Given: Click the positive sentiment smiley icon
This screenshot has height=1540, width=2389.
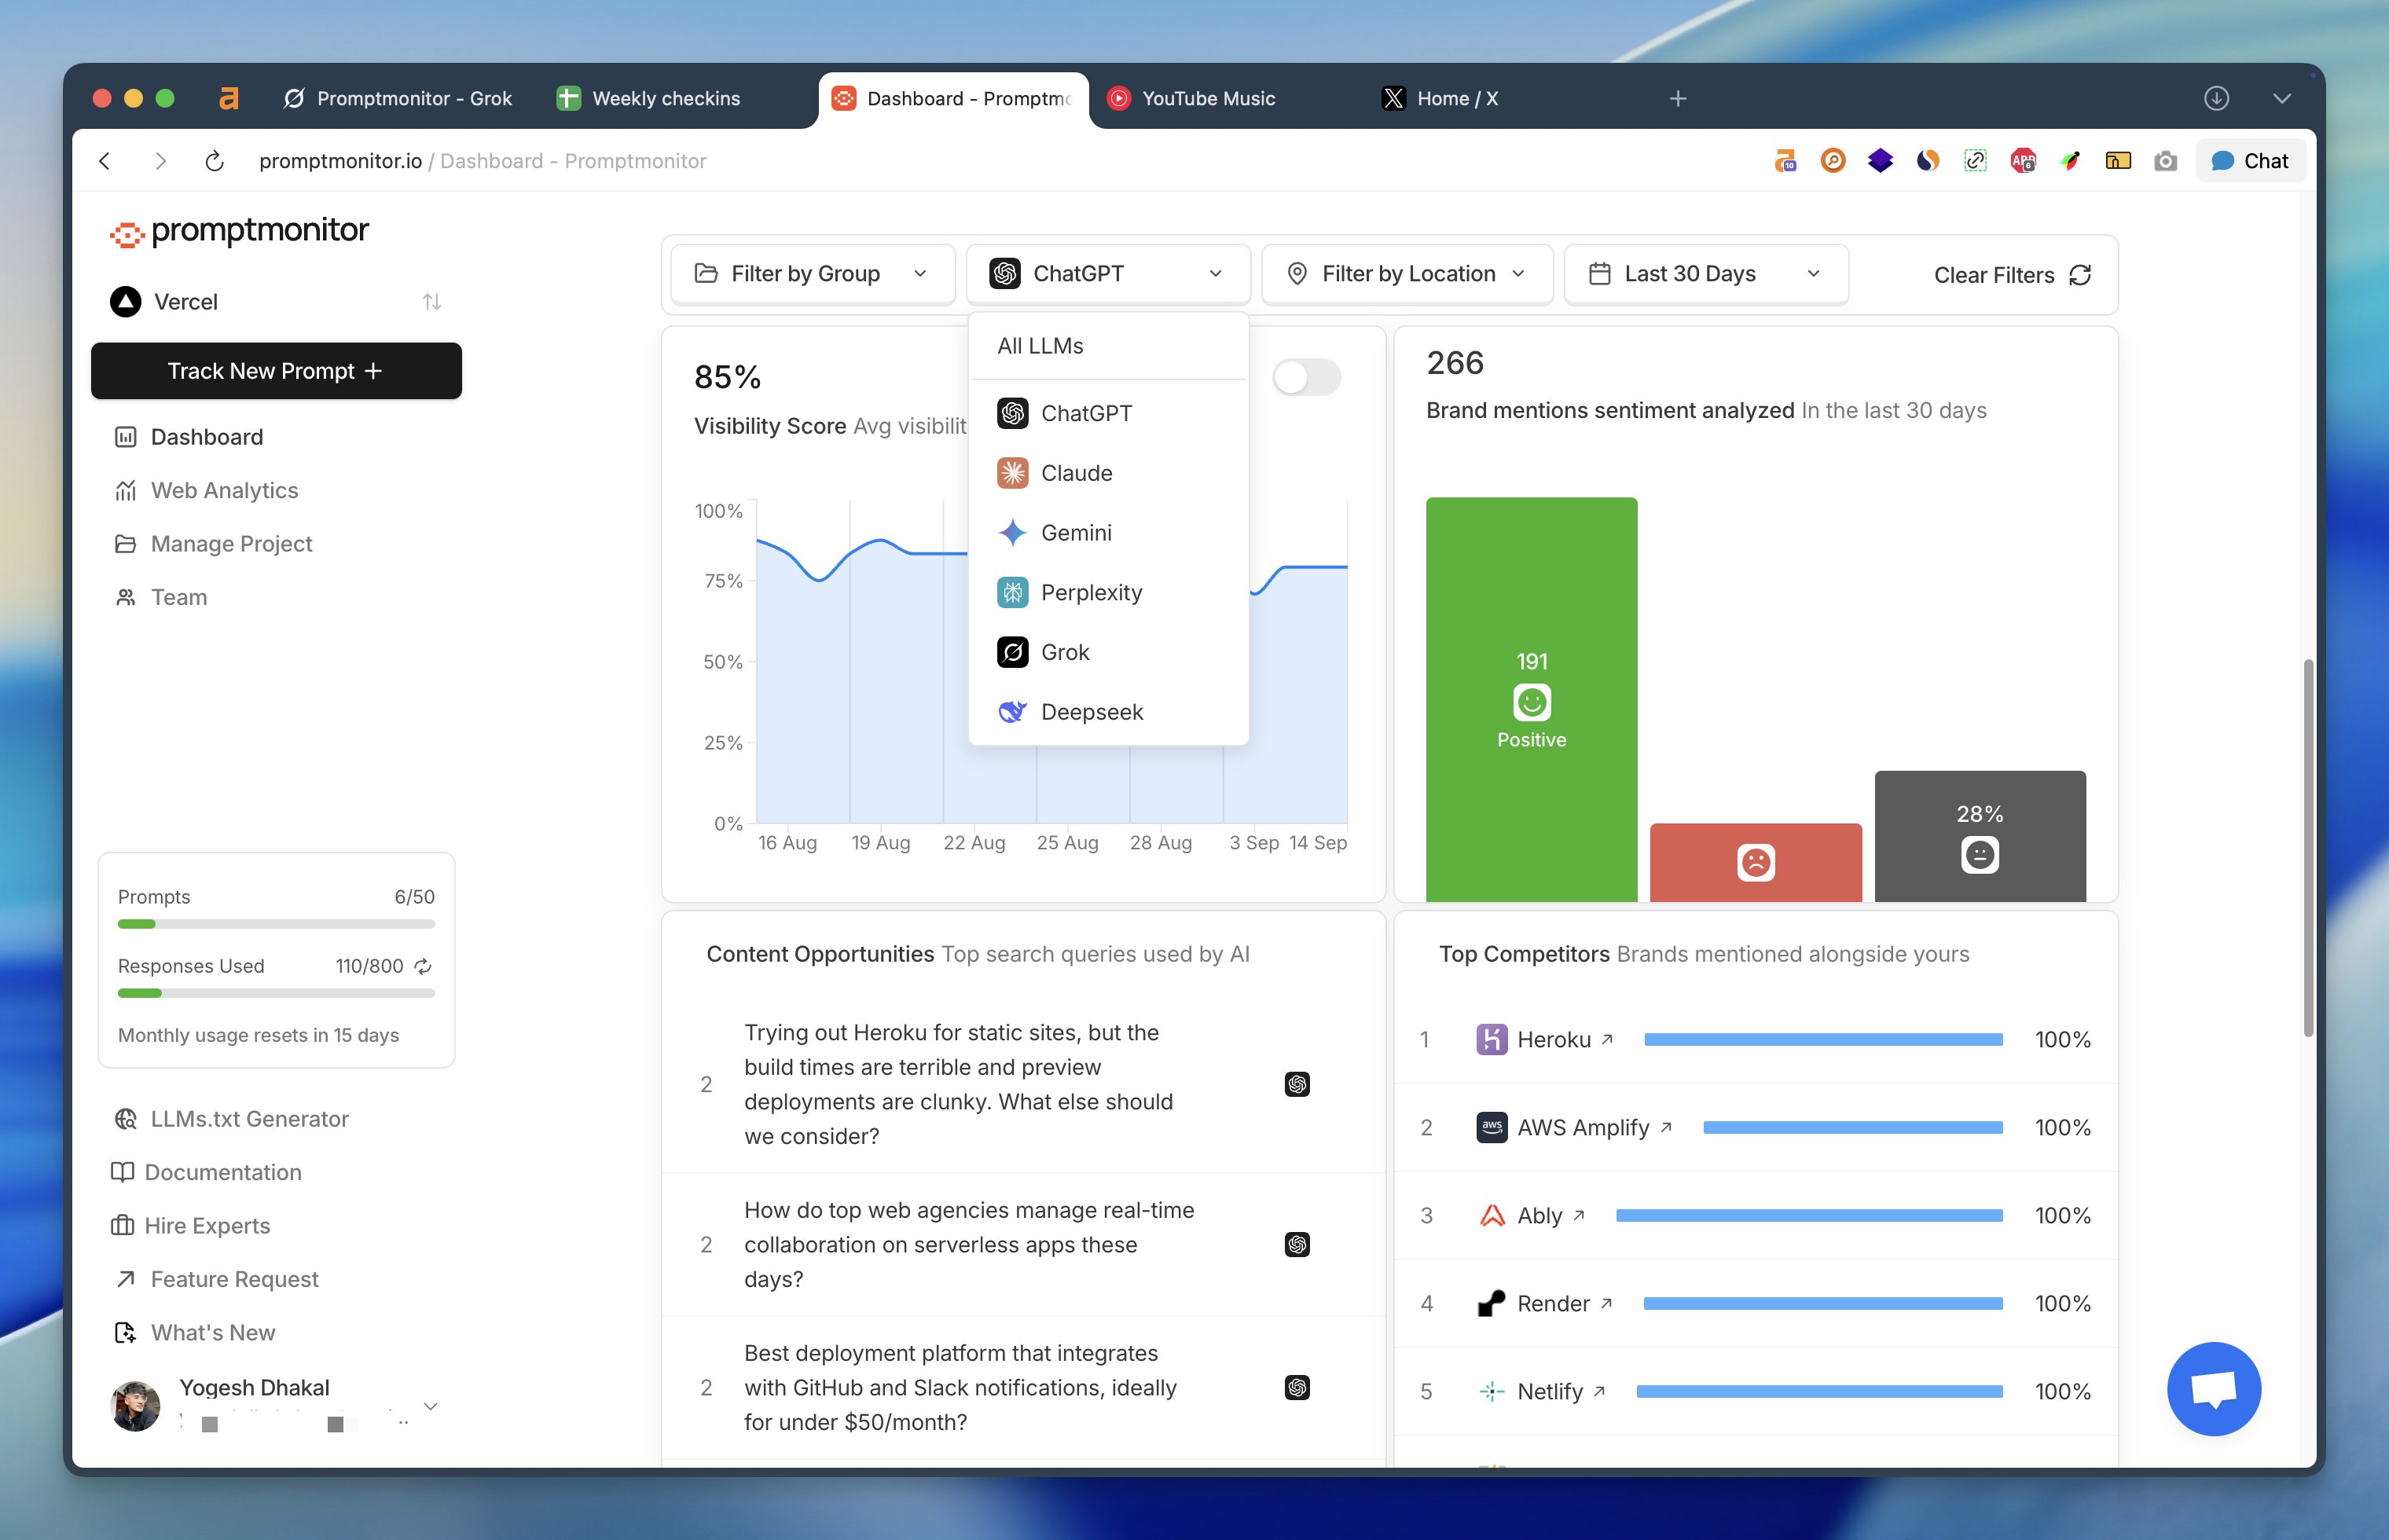Looking at the screenshot, I should (x=1531, y=702).
